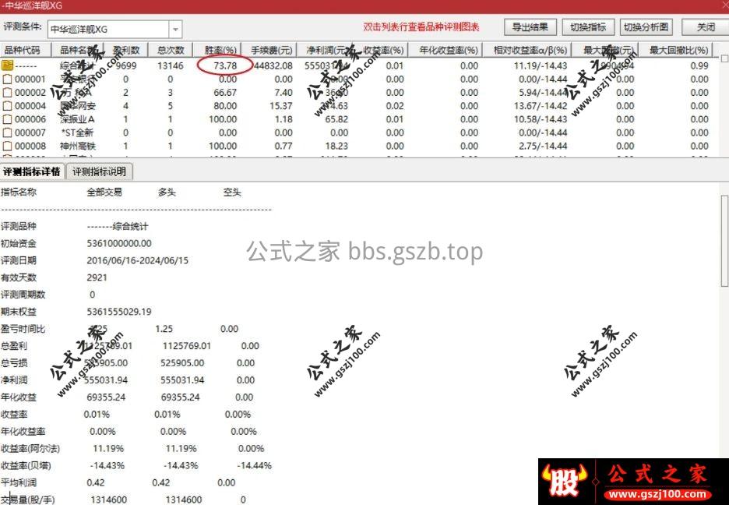Click the 年化收益 value 69355.24 under 多头
Image resolution: width=729 pixels, height=505 pixels.
coord(181,397)
